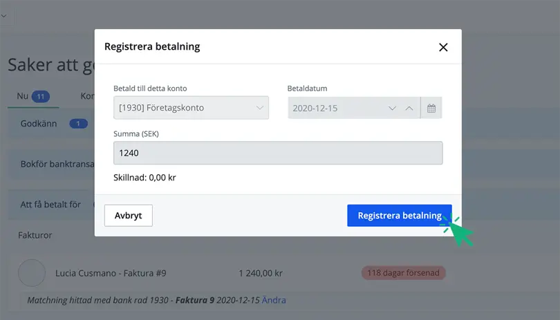The height and width of the screenshot is (320, 560).
Task: Click the Avbryt button
Action: 128,216
